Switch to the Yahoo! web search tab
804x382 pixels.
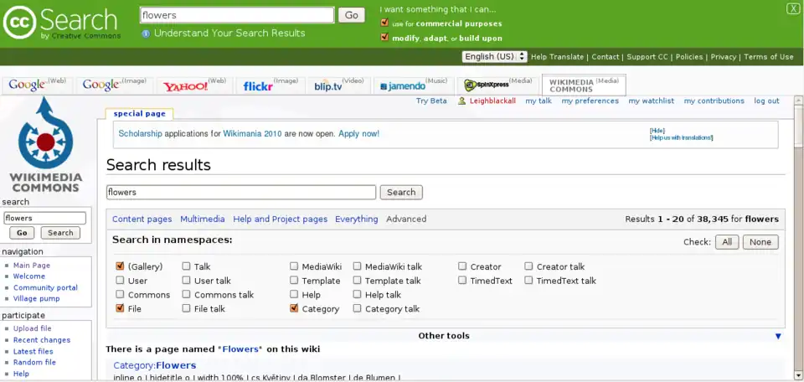click(194, 85)
